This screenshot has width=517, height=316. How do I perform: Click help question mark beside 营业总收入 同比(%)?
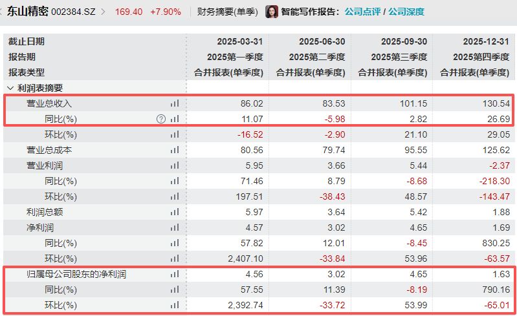[161, 119]
